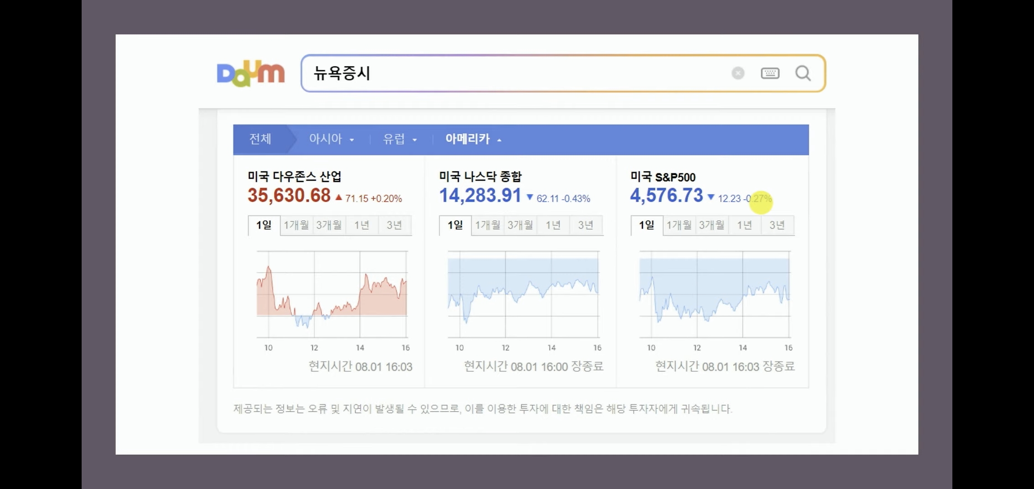Click the magnifier search icon
1034x489 pixels.
[x=803, y=73]
